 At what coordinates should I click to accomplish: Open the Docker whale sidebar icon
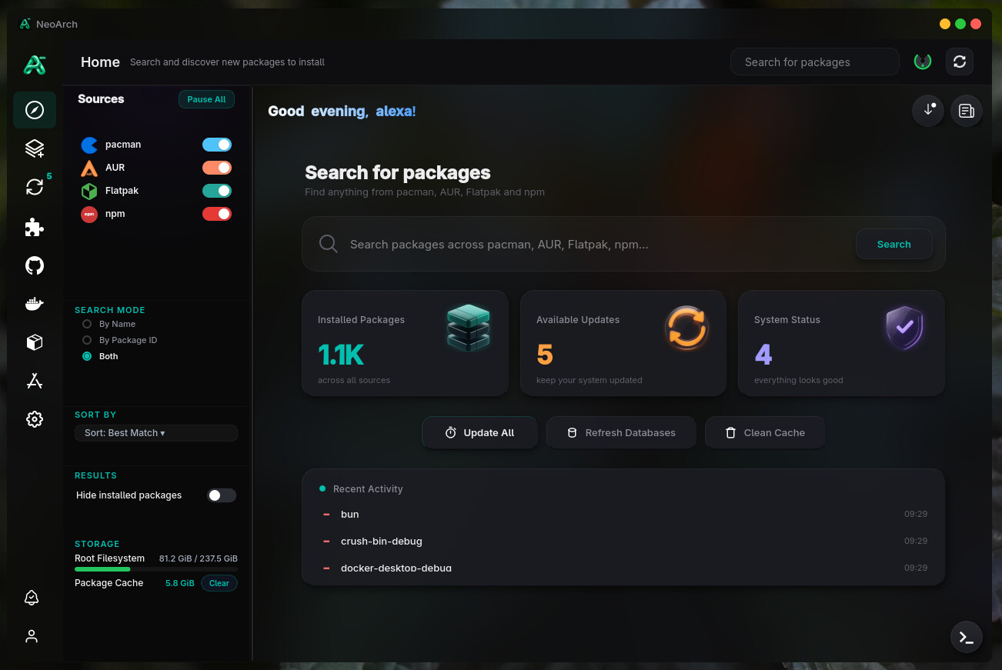pos(34,304)
